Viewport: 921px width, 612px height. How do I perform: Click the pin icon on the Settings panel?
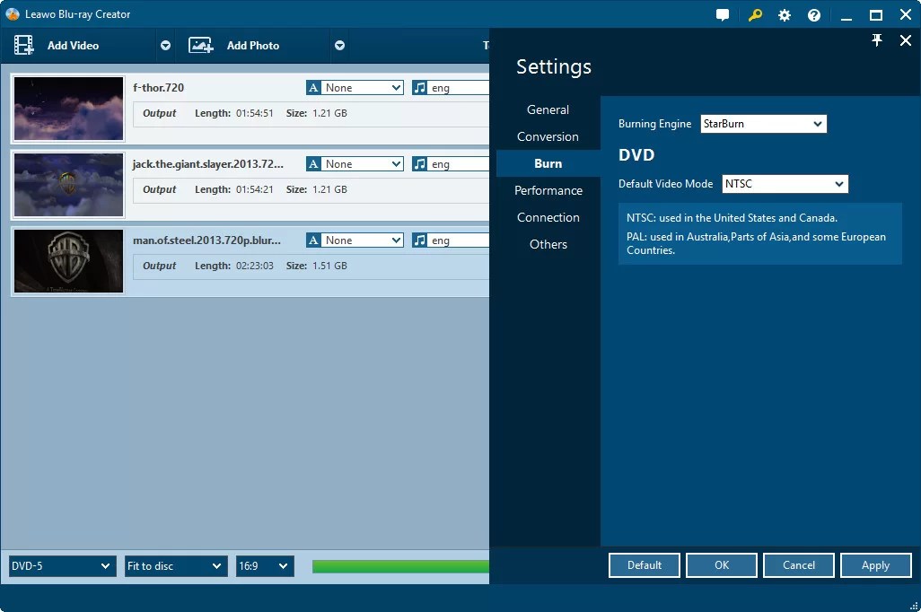click(877, 39)
